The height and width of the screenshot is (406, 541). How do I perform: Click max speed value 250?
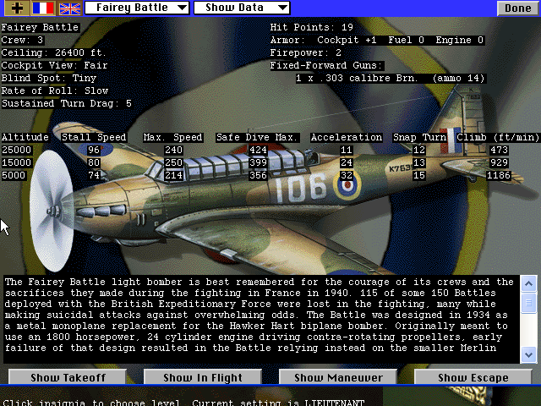[x=173, y=162]
